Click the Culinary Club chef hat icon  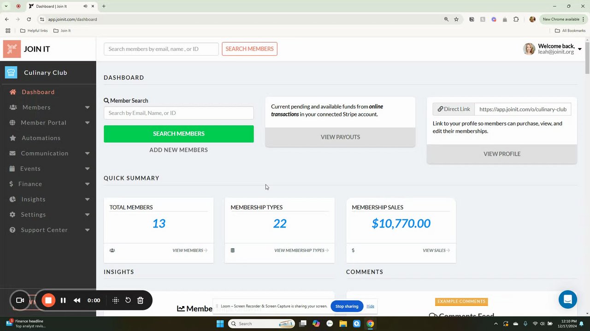(x=11, y=72)
